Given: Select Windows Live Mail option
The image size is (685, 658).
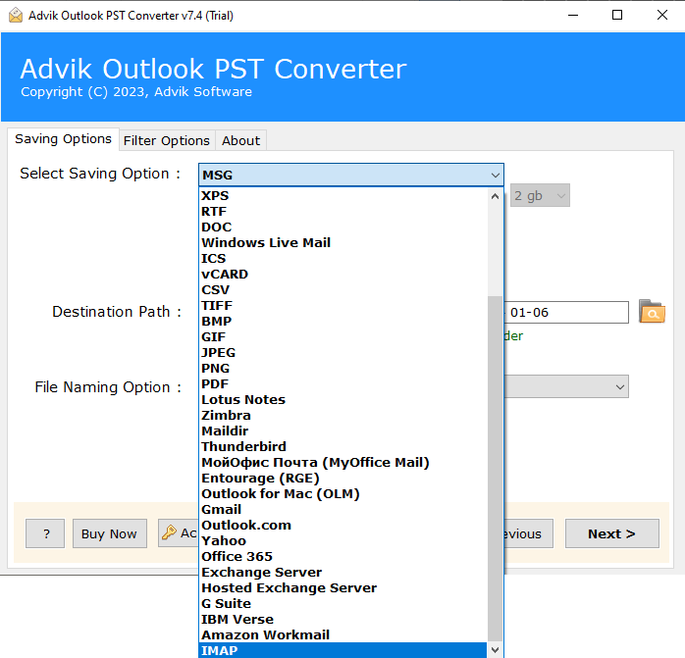Looking at the screenshot, I should 342,243.
